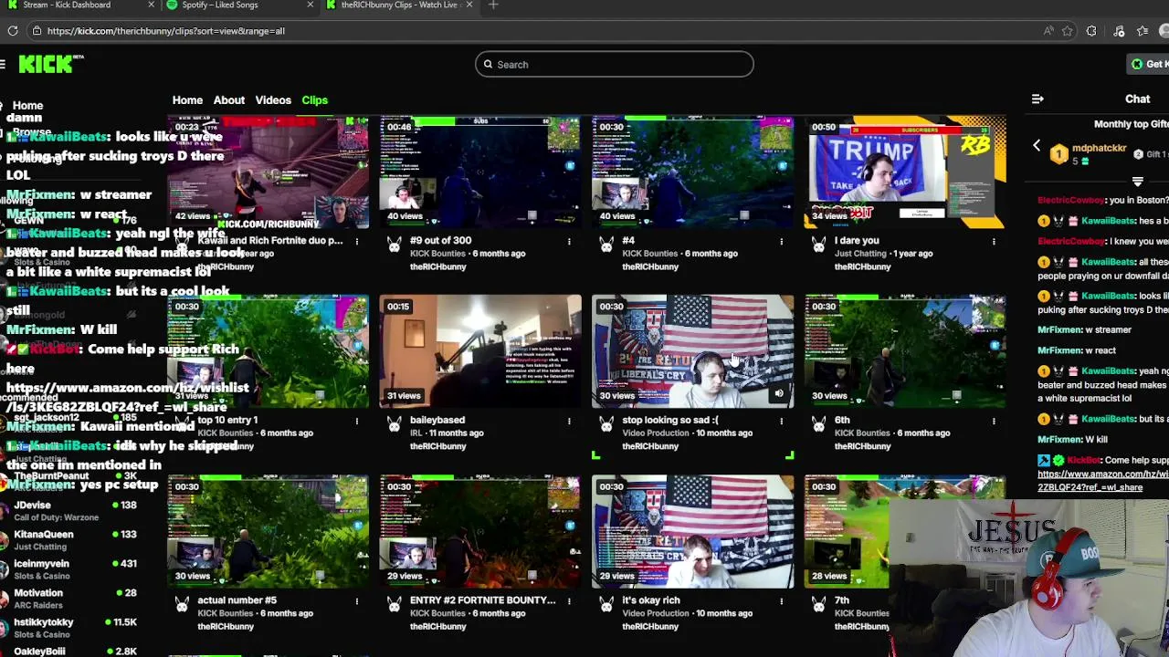Open the browser favorites list icon
This screenshot has height=657, width=1169.
[x=1143, y=31]
